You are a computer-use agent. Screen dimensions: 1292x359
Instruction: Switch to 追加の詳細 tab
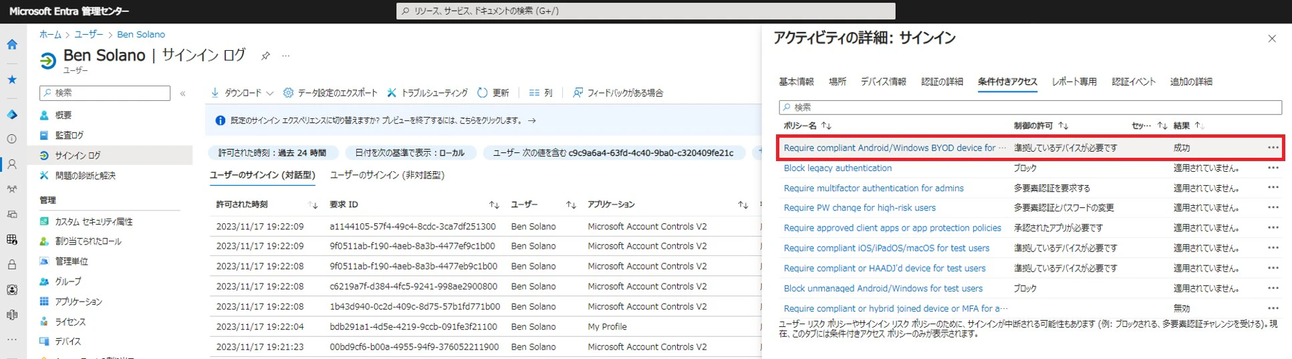pos(1191,82)
